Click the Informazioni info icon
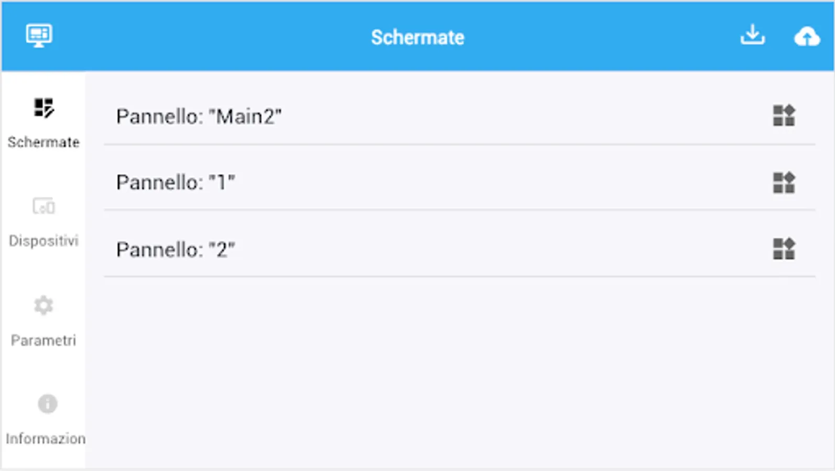The width and height of the screenshot is (835, 471). [47, 403]
